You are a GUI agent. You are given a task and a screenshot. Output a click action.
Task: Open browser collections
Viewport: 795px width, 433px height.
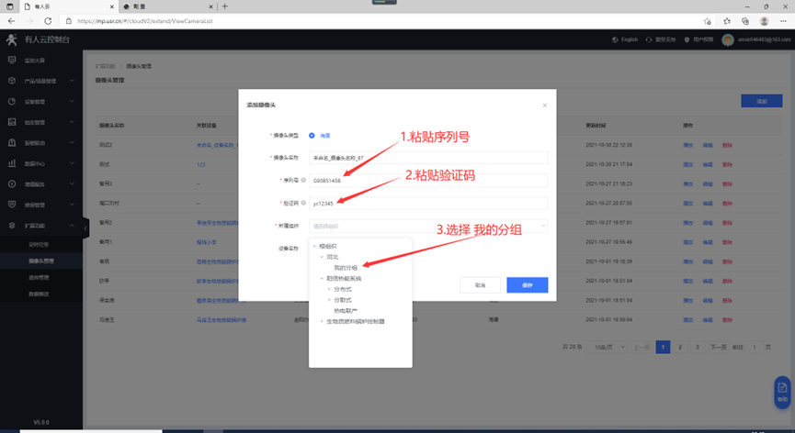744,21
